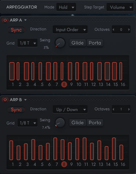This screenshot has height=174, width=136.
Task: Select highlighted step 8 in ARP B
Action: [x=64, y=164]
